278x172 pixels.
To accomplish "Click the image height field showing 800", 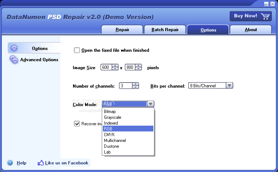I will click(x=130, y=67).
